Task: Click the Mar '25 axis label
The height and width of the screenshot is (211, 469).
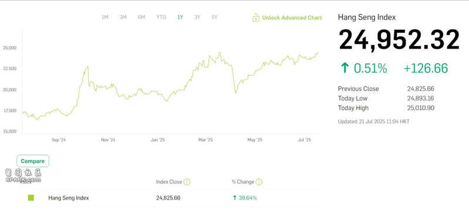Action: click(206, 140)
